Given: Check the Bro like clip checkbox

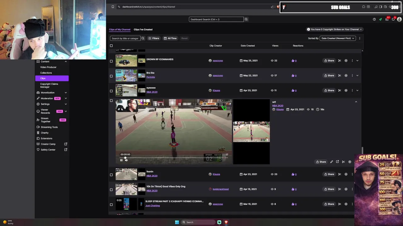Looking at the screenshot, I should pyautogui.click(x=111, y=76).
